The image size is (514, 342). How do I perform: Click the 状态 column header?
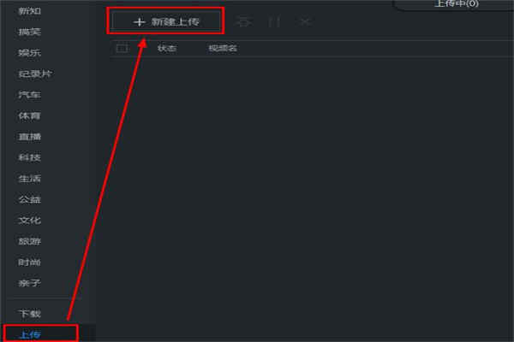click(x=167, y=48)
